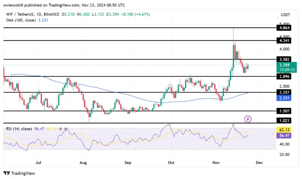Click the Aug marker on time axis
302x179 pixels.
[x=83, y=163]
